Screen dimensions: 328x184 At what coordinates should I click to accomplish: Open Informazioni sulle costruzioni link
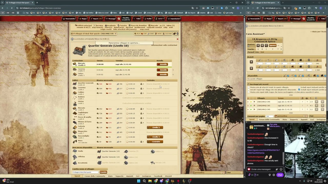tap(164, 45)
